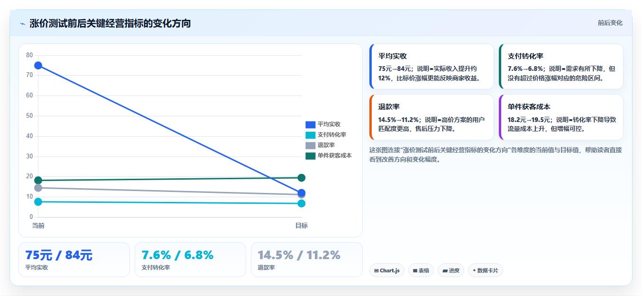The height and width of the screenshot is (296, 642).
Task: Select the 7.6% / 6.8% stat card
Action: tap(190, 260)
